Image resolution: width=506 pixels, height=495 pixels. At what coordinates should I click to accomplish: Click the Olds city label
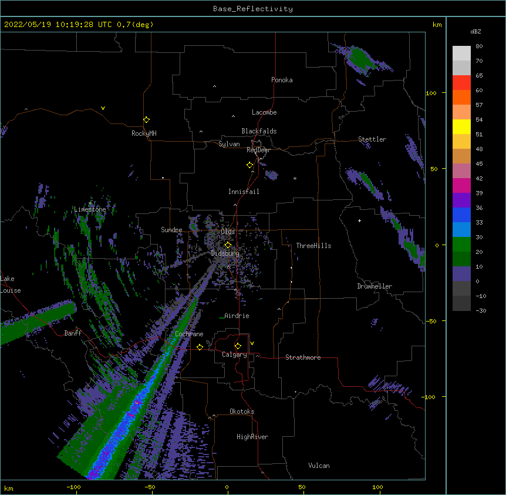(228, 232)
